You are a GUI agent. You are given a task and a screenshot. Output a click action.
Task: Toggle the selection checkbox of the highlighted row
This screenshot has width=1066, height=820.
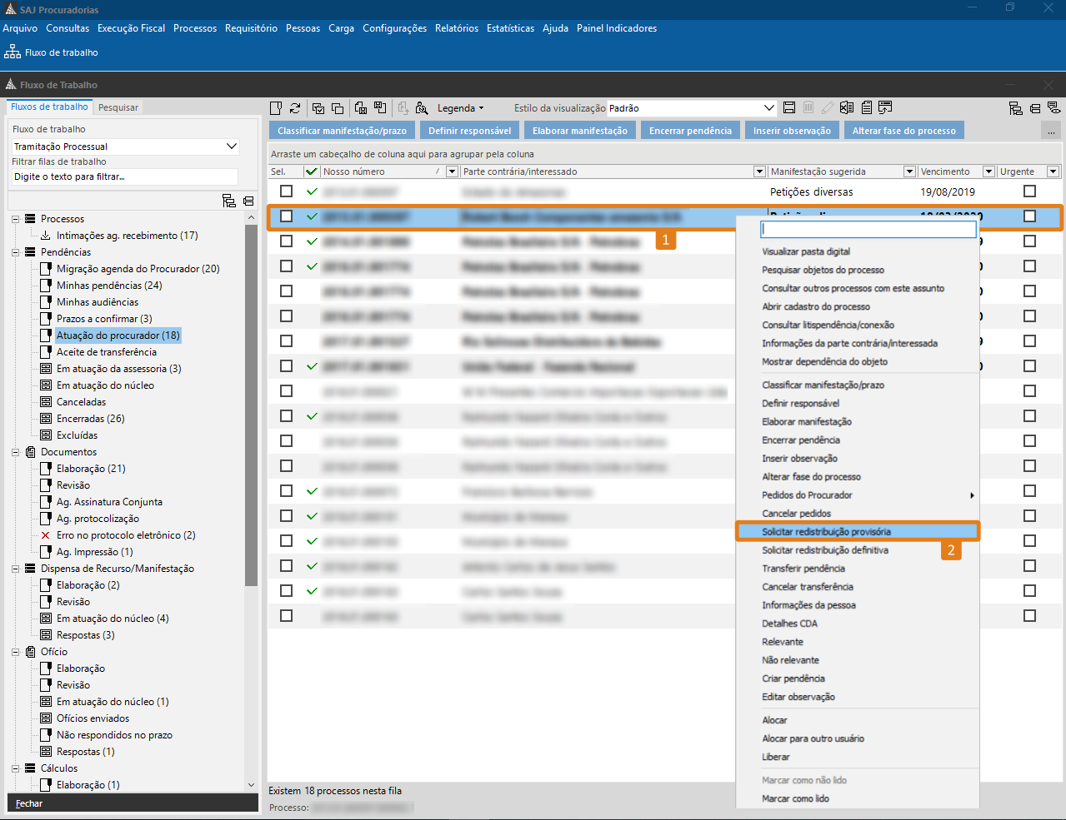pyautogui.click(x=287, y=216)
